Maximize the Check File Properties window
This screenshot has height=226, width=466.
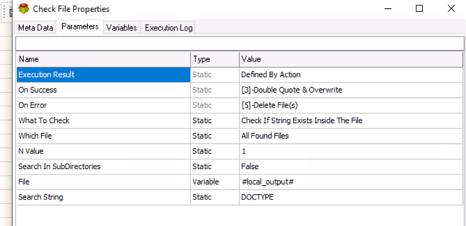pos(419,9)
